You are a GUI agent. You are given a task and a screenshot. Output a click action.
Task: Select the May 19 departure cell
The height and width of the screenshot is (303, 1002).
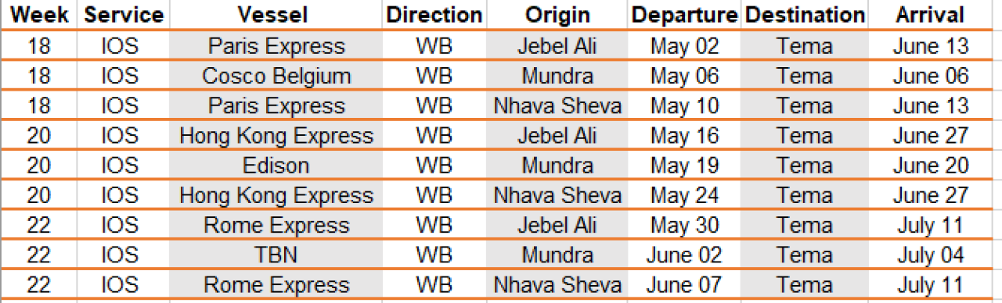[685, 166]
